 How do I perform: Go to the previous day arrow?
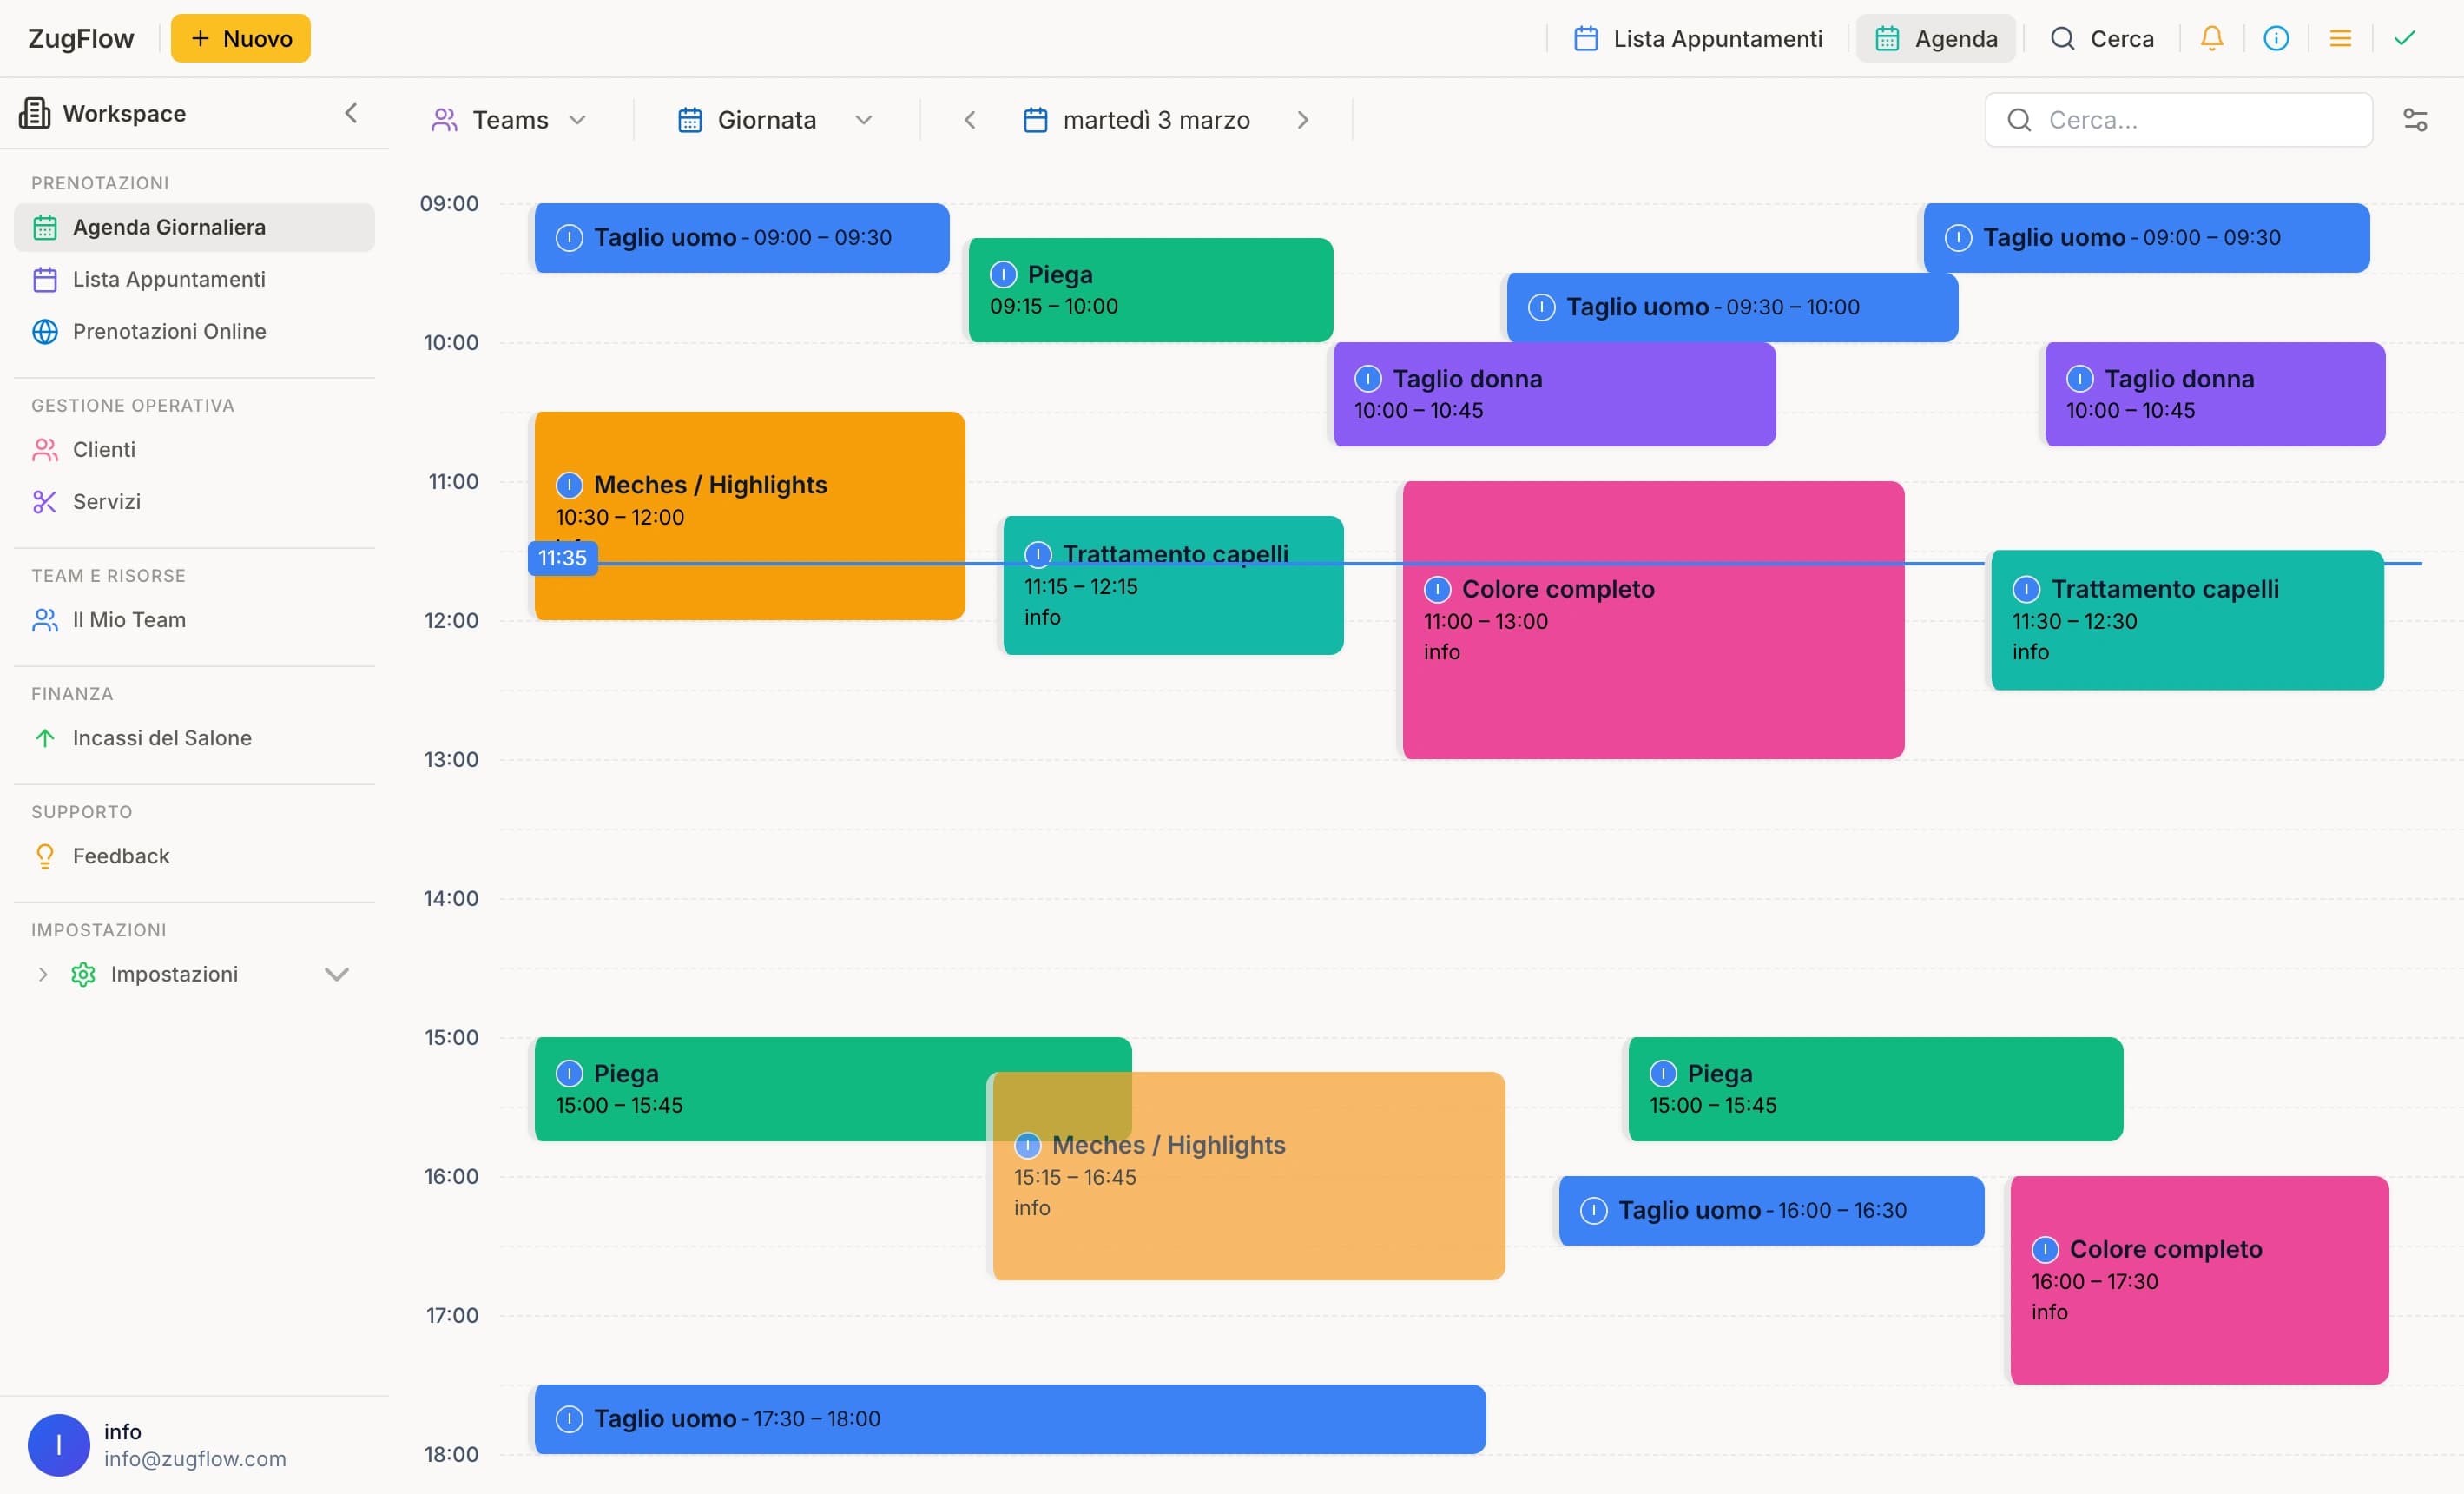[x=969, y=120]
